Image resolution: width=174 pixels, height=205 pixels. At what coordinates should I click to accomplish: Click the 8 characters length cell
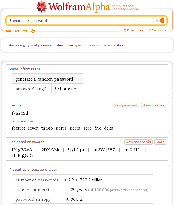tap(67, 88)
